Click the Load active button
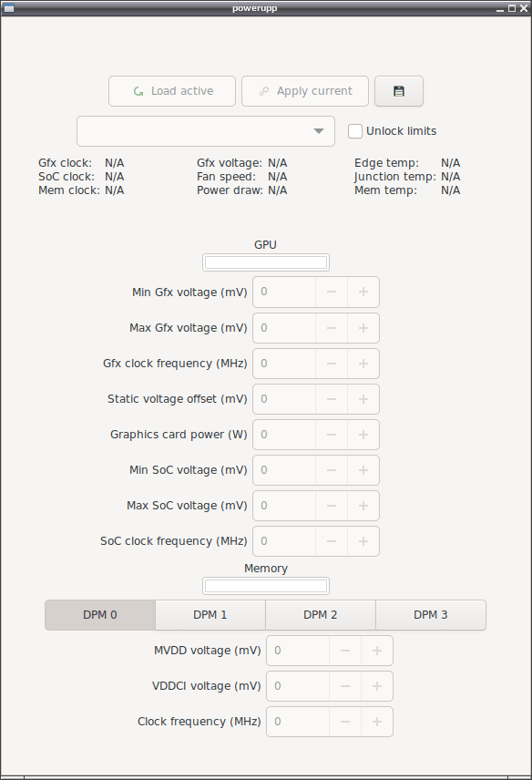Screen dimensions: 532x780 pyautogui.click(x=172, y=91)
